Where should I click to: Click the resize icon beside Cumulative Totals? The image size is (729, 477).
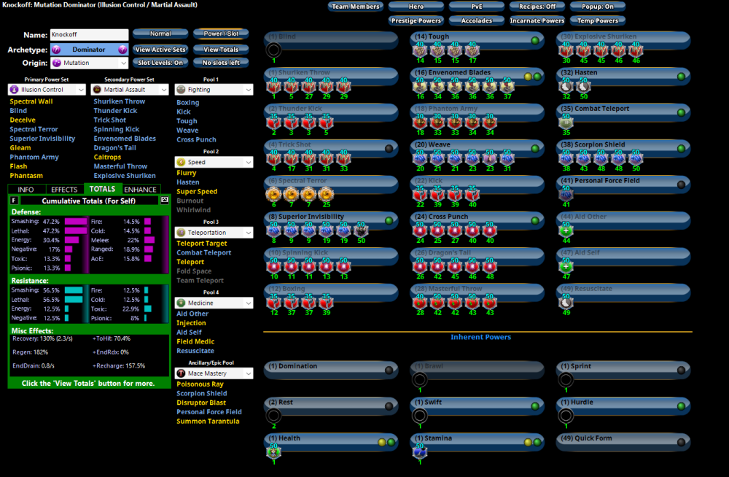(165, 200)
